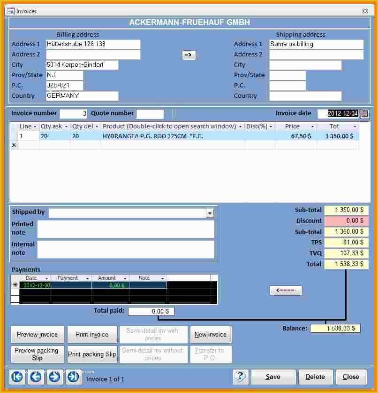Click Preview invoice button

38,334
